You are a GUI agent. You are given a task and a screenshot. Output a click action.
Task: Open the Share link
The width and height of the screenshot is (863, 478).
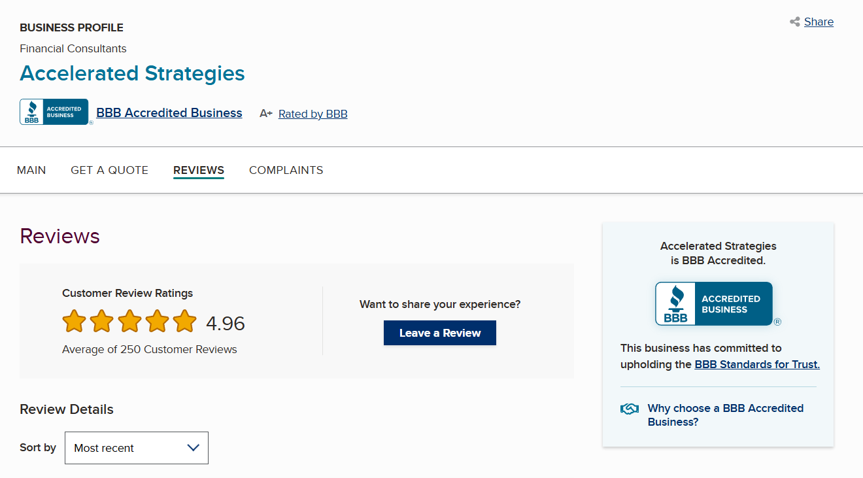coord(819,22)
